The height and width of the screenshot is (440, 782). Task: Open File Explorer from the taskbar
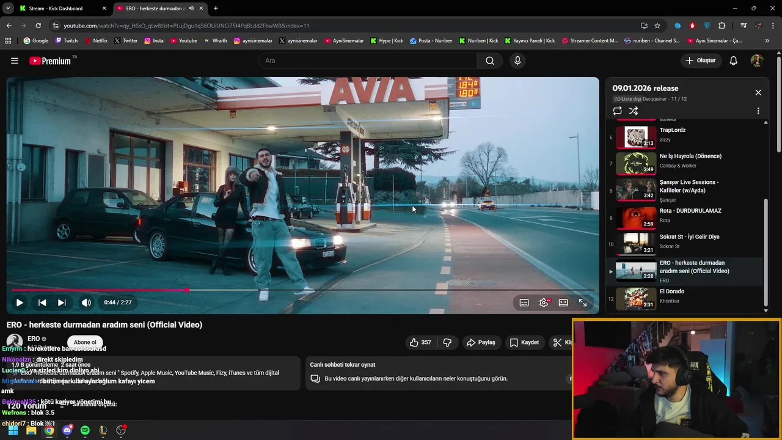31,430
